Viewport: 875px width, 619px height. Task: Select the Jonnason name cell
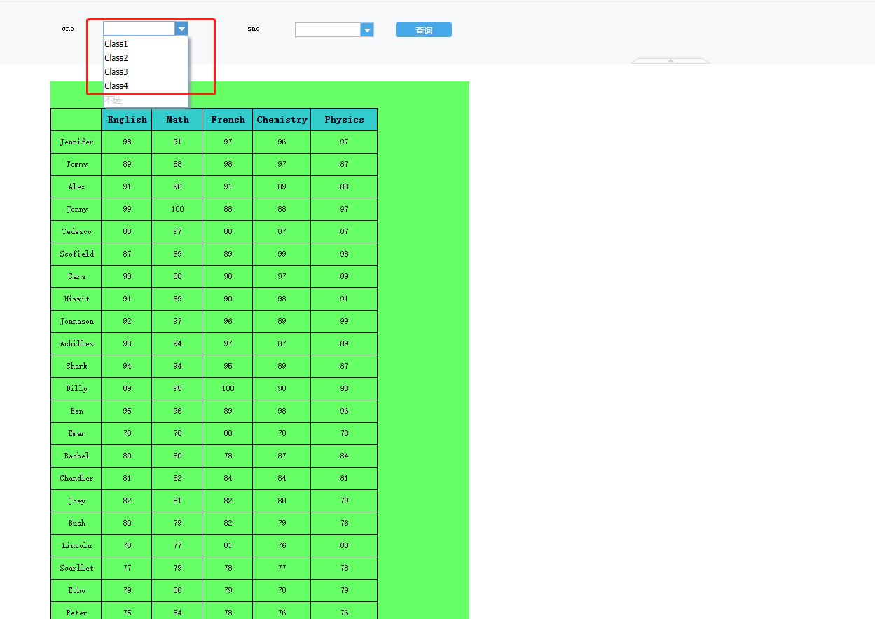click(x=76, y=321)
